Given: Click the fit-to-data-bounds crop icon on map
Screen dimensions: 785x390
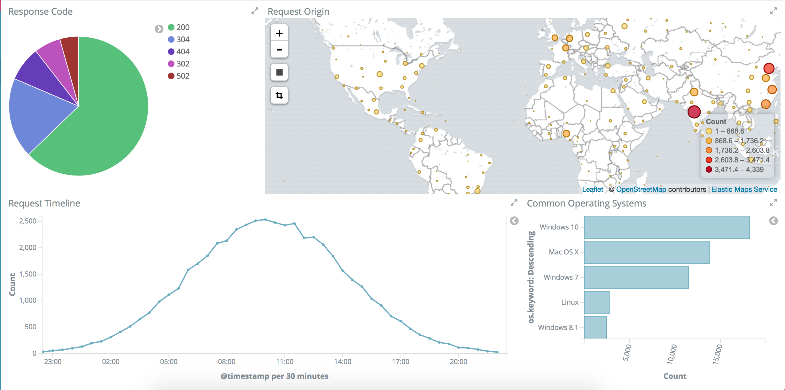Looking at the screenshot, I should tap(279, 95).
